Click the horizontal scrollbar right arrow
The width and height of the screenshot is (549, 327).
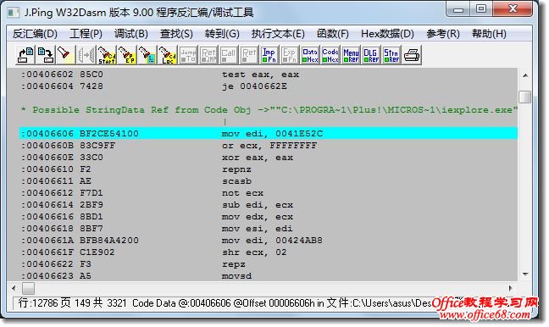coord(510,289)
